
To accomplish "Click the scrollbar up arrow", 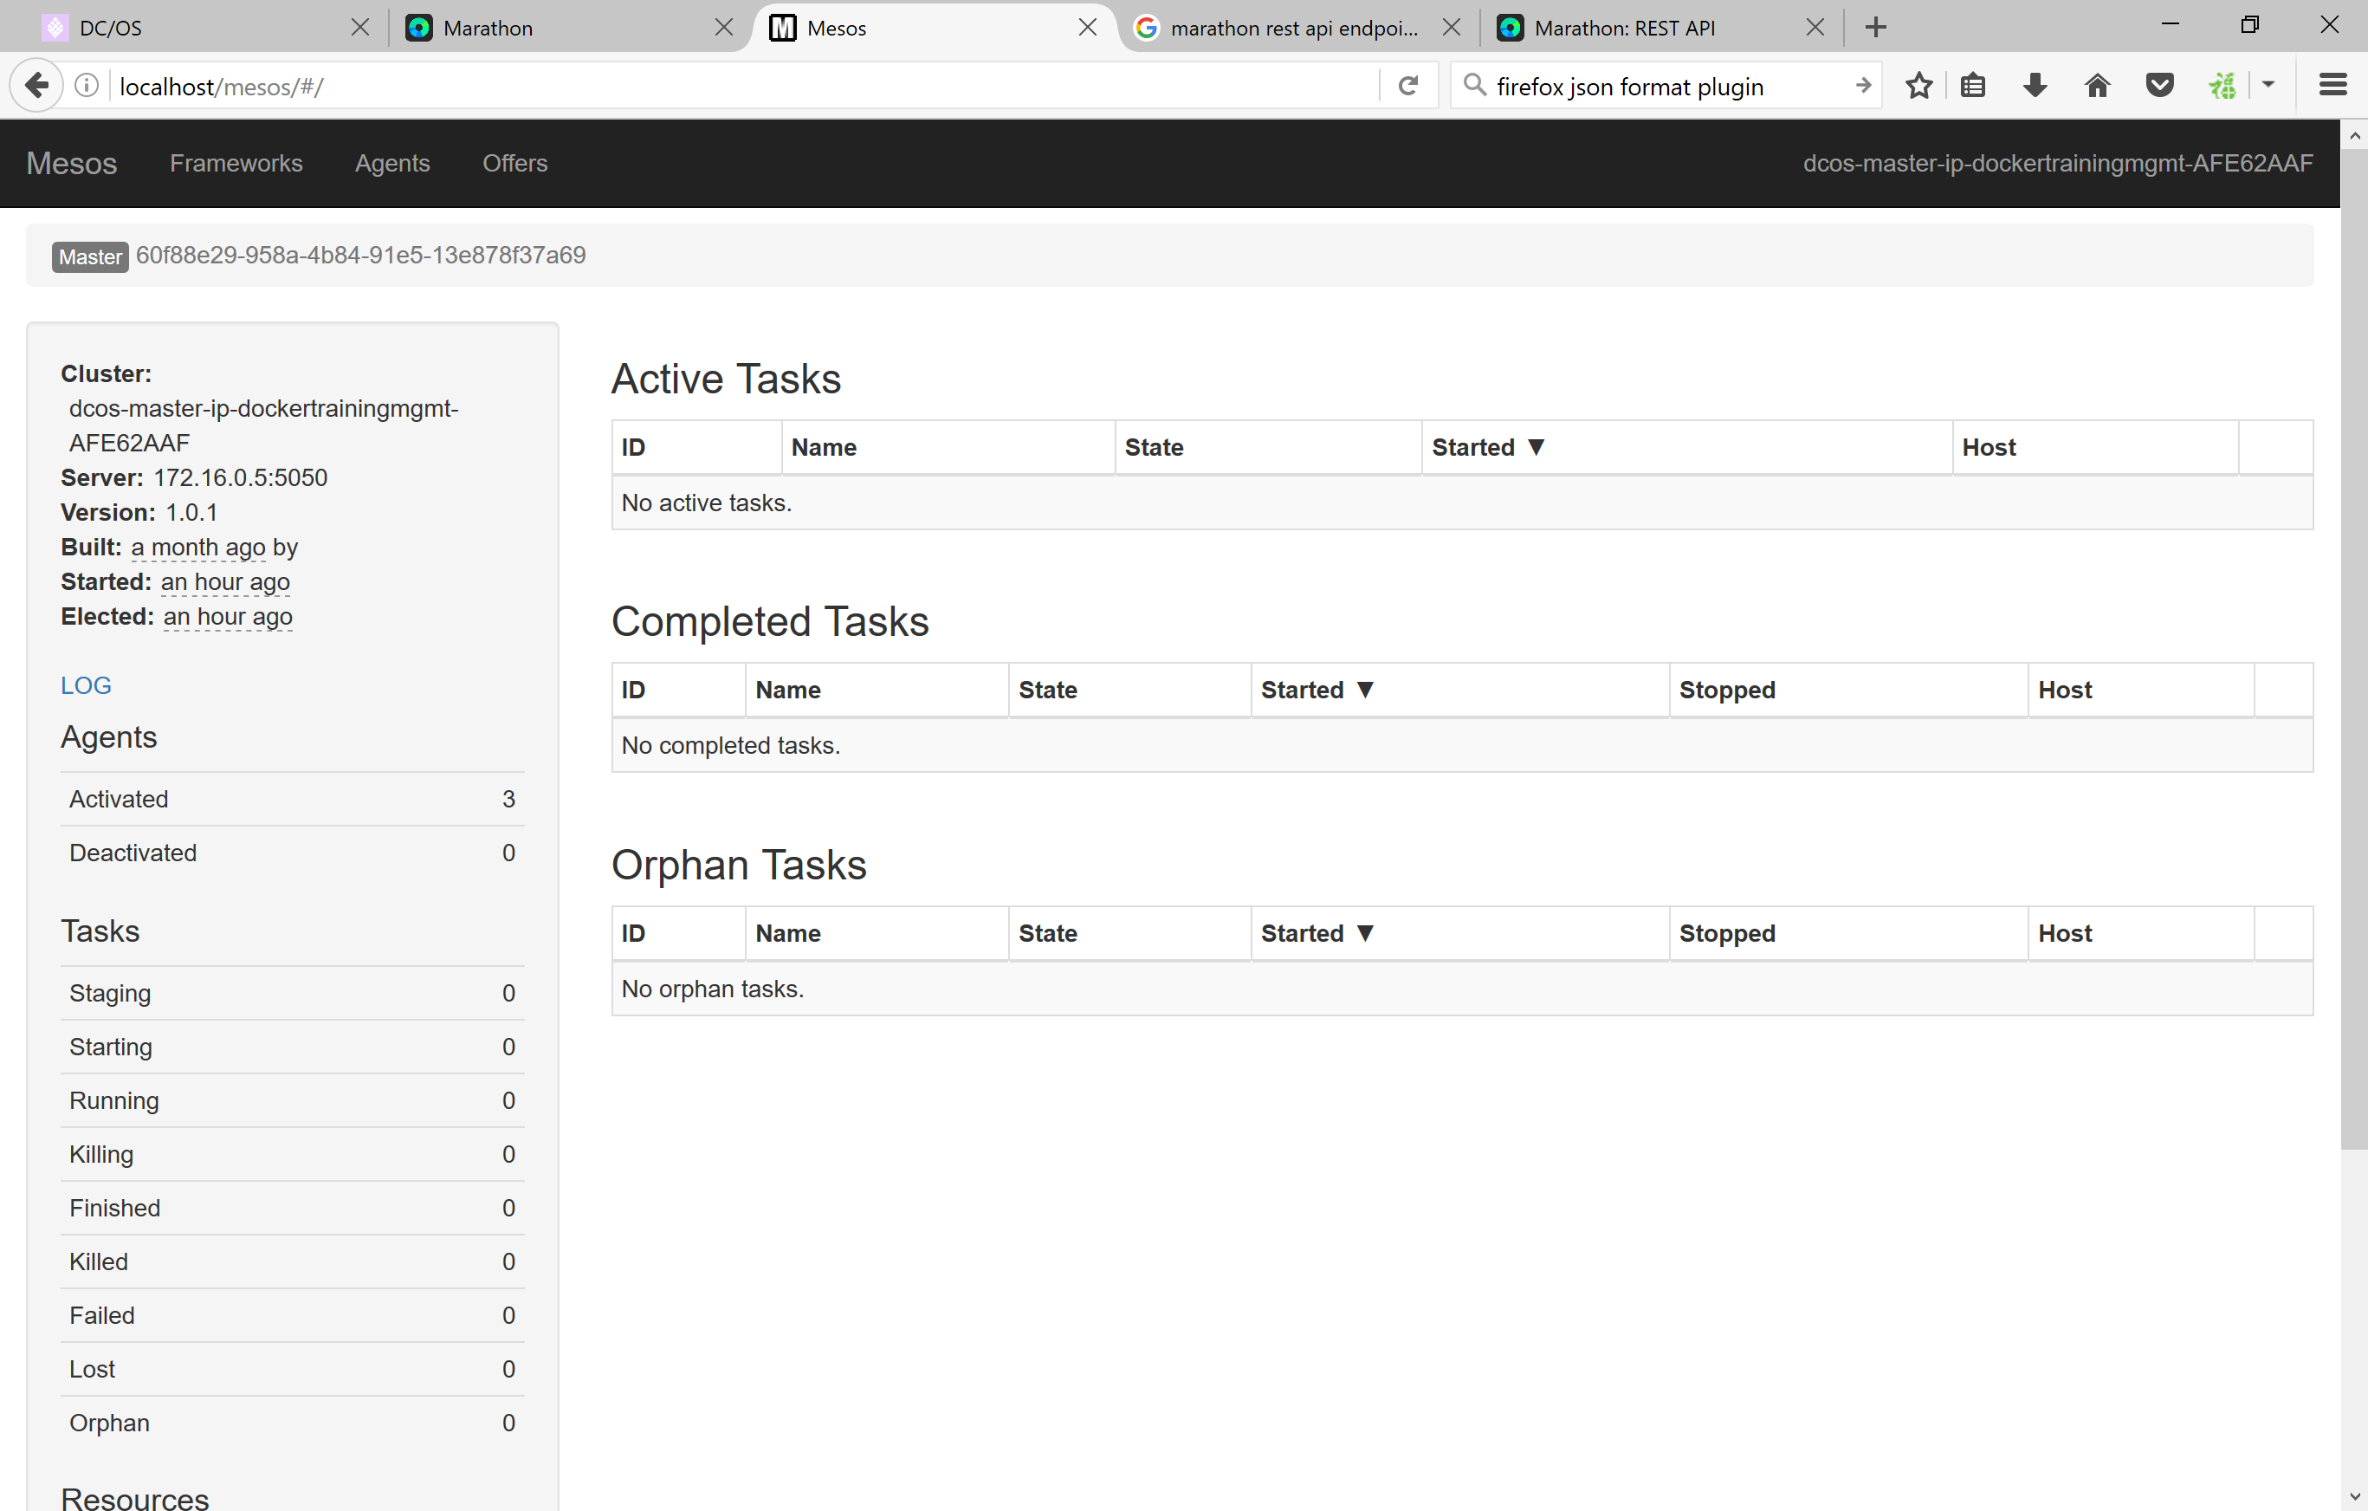I will (x=2354, y=136).
